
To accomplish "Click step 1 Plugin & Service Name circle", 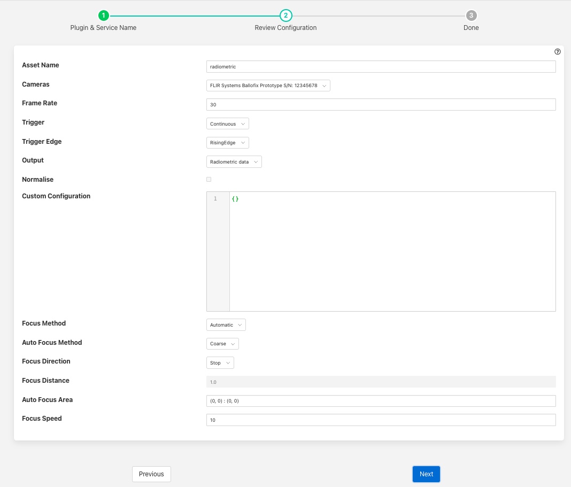I will click(x=104, y=16).
